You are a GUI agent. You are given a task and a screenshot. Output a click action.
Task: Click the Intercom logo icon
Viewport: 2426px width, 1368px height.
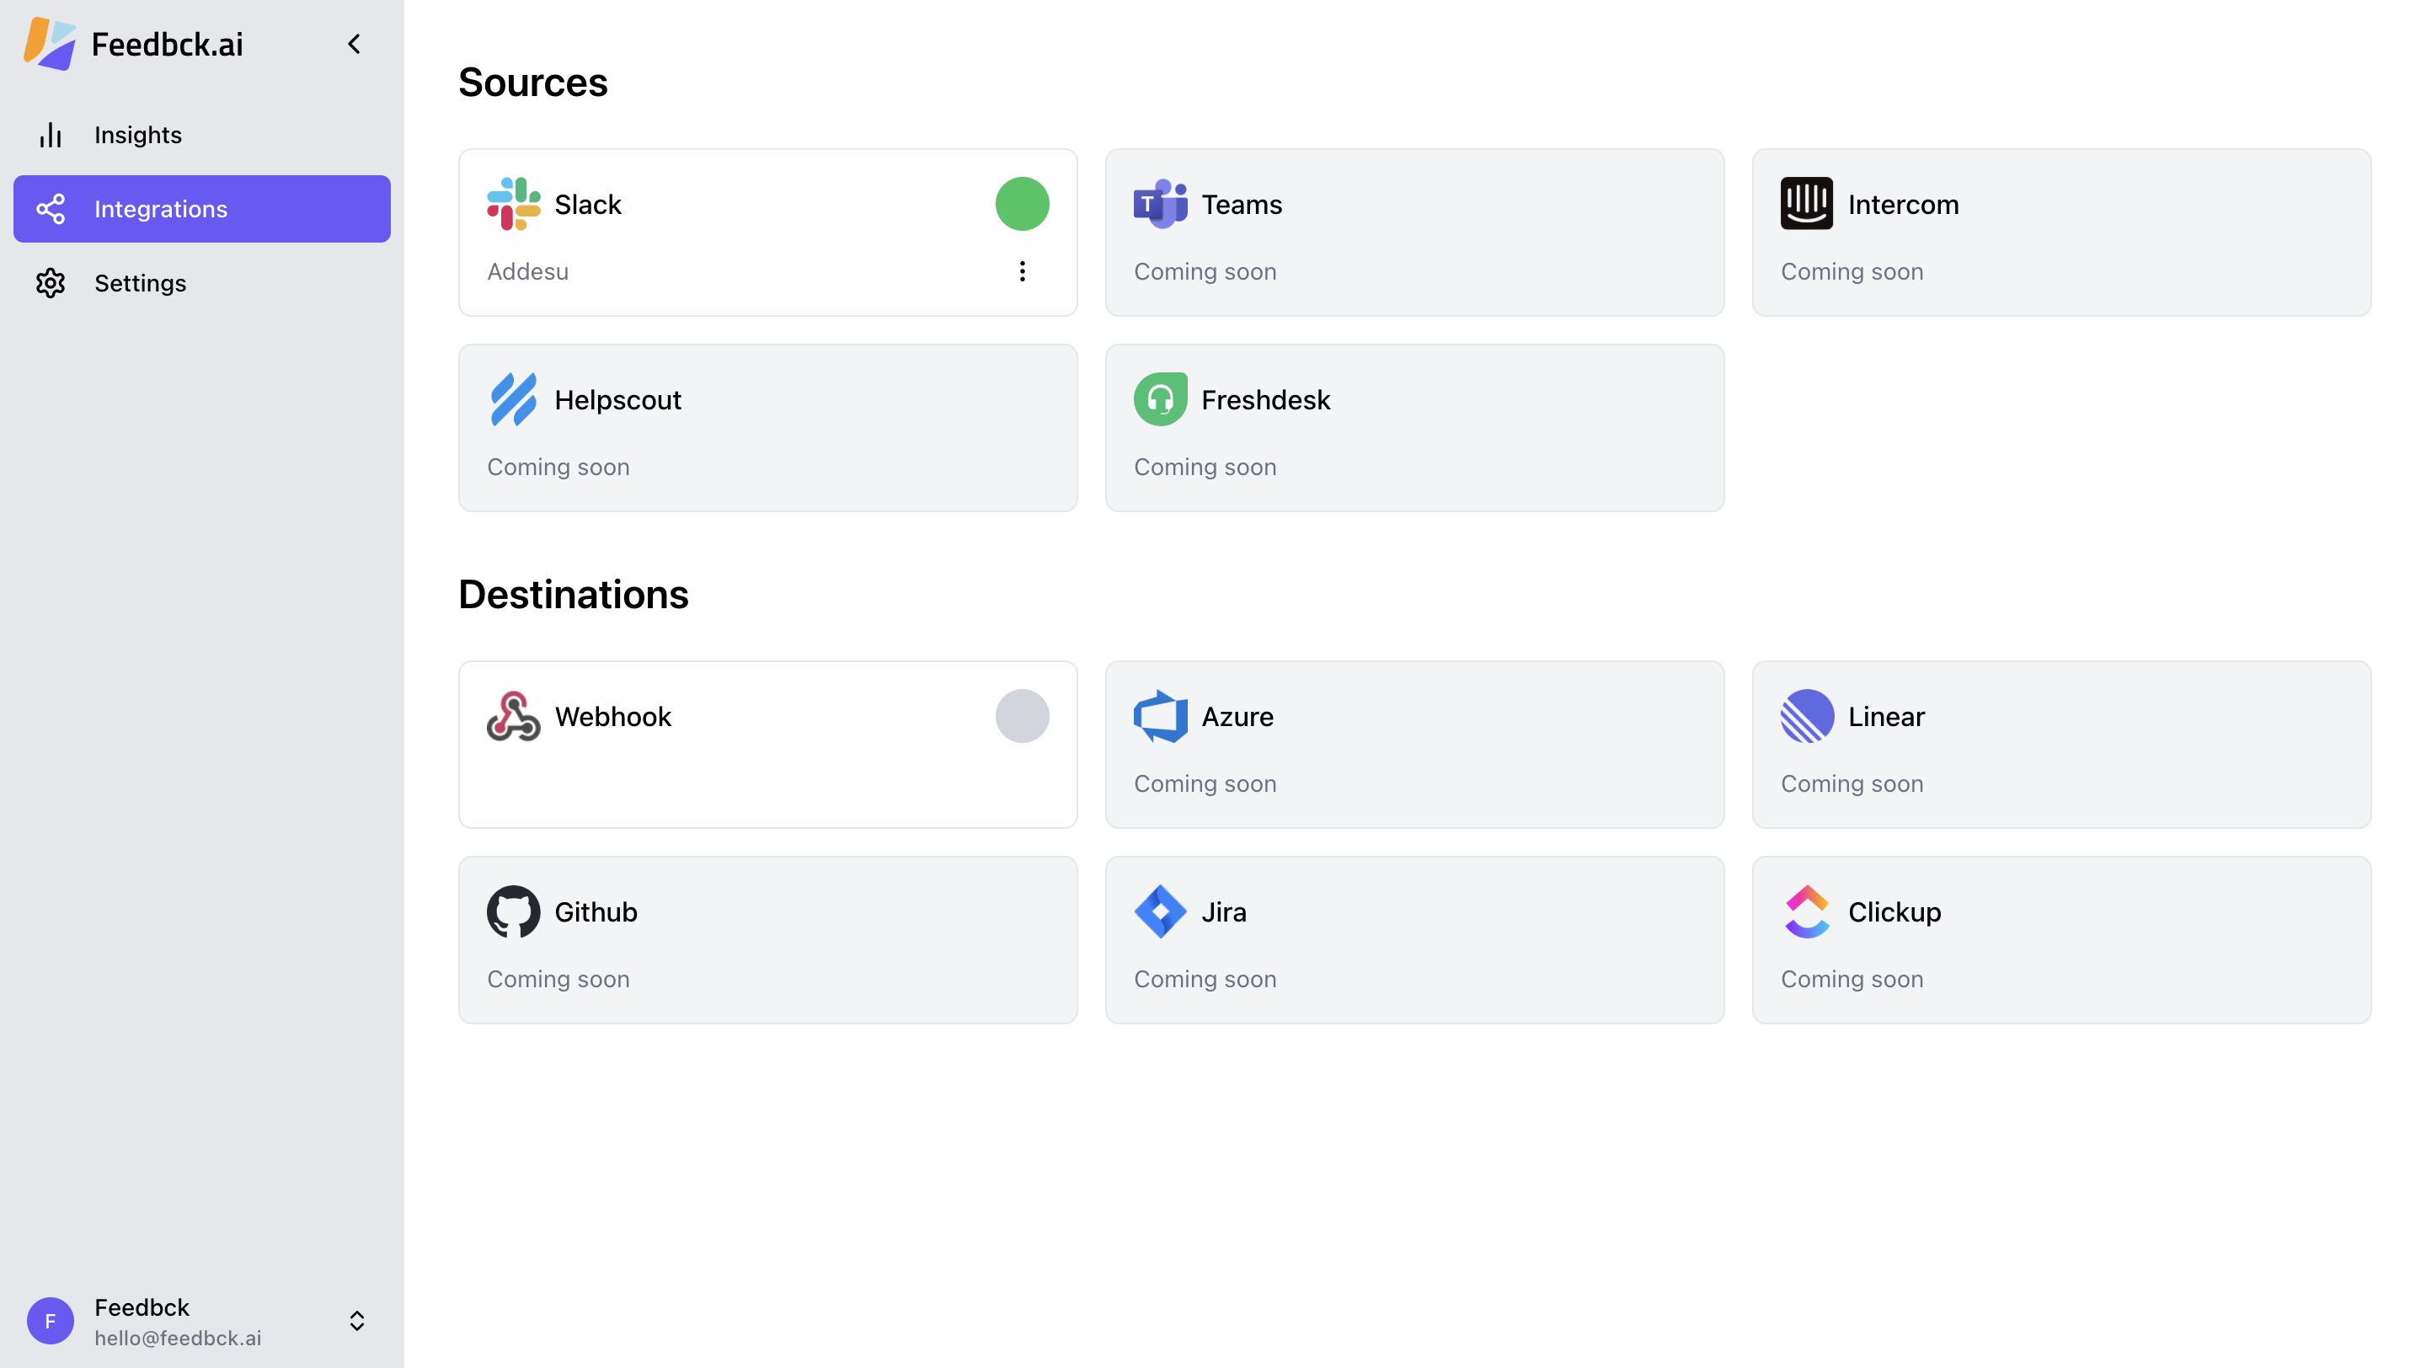point(1806,203)
